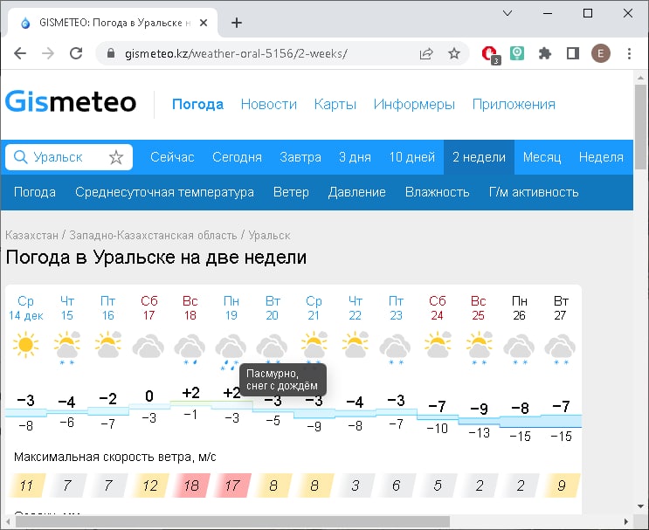The height and width of the screenshot is (530, 649).
Task: Click the address bar URL
Action: point(236,53)
